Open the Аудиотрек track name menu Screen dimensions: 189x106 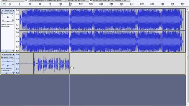(9, 54)
